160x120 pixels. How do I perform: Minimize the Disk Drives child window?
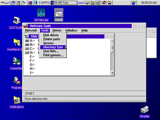107,36
